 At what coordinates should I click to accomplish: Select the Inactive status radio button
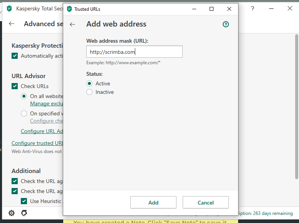point(89,92)
